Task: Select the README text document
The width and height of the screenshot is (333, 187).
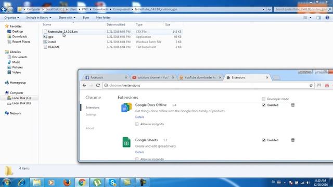Action: (54, 47)
